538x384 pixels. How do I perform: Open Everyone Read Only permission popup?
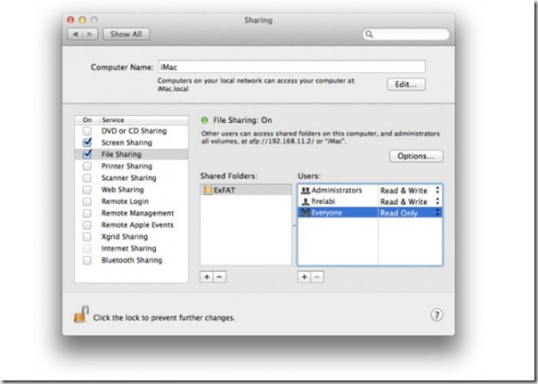(410, 213)
